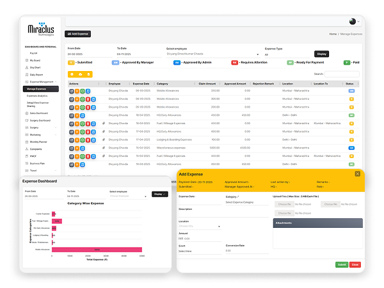The height and width of the screenshot is (288, 384).
Task: Click the edit icon in the 05-05-2025 row
Action: pos(72,108)
